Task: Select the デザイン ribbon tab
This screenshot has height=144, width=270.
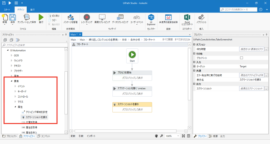Action: pyautogui.click(x=21, y=10)
